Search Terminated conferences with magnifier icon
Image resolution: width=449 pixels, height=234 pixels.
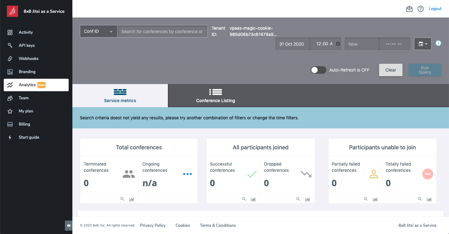pyautogui.click(x=122, y=199)
